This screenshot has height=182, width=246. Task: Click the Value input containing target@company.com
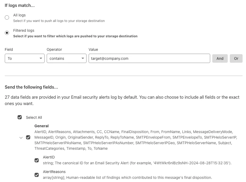(149, 58)
